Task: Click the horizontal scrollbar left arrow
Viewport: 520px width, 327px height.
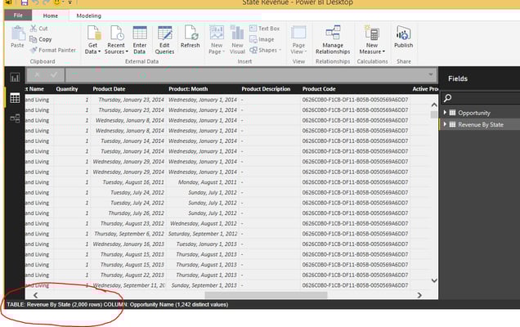Action: (35, 295)
